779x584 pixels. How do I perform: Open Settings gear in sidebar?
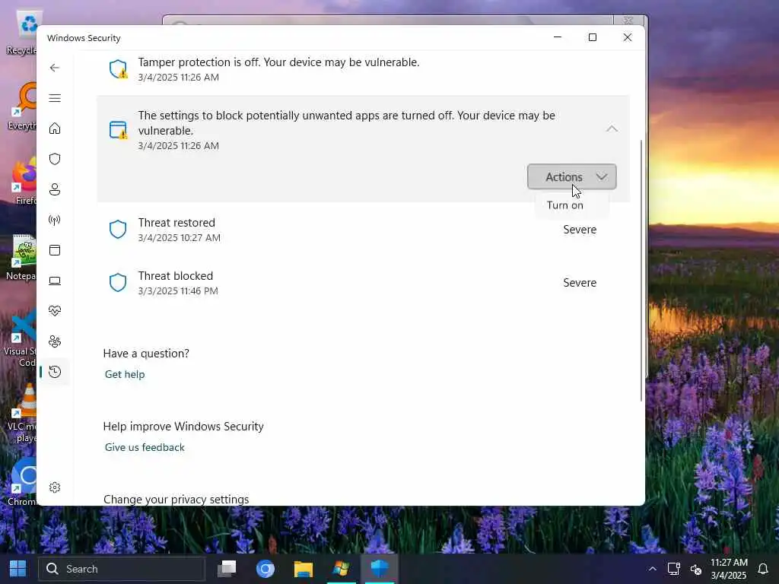(x=55, y=487)
